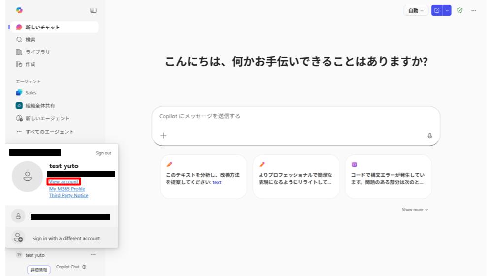Image resolution: width=492 pixels, height=276 pixels.
Task: Expand new chat button dropdown arrow
Action: click(447, 10)
